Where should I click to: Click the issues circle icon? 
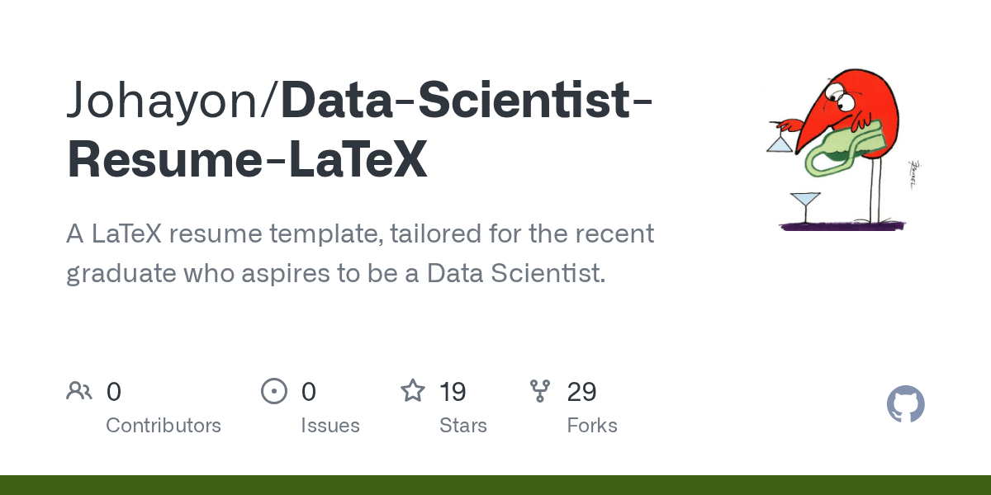[273, 391]
